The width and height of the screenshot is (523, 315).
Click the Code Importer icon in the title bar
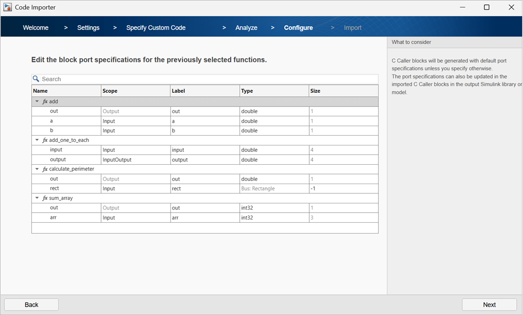[7, 7]
